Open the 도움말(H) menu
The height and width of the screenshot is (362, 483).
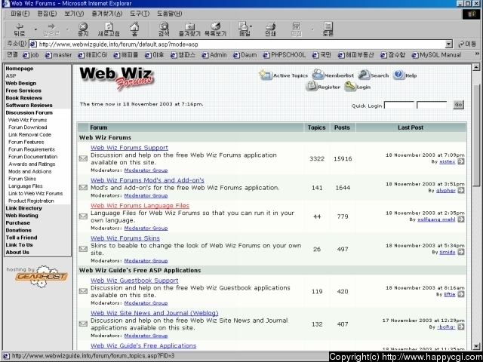click(169, 14)
